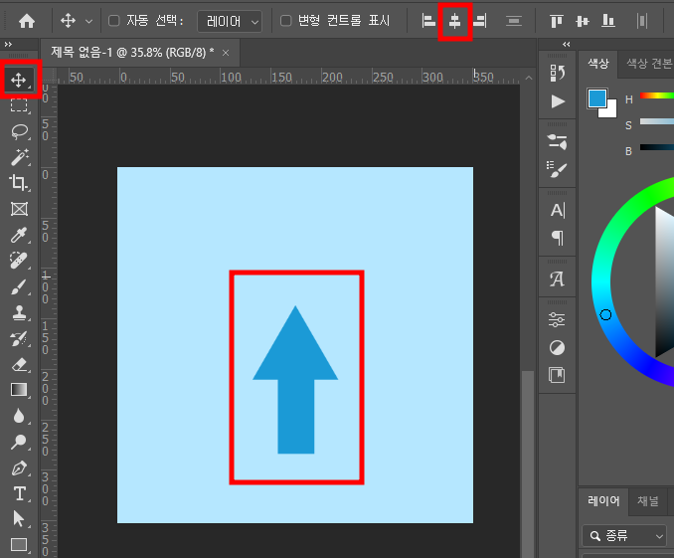Switch to the 레이어 panel tab

point(603,500)
